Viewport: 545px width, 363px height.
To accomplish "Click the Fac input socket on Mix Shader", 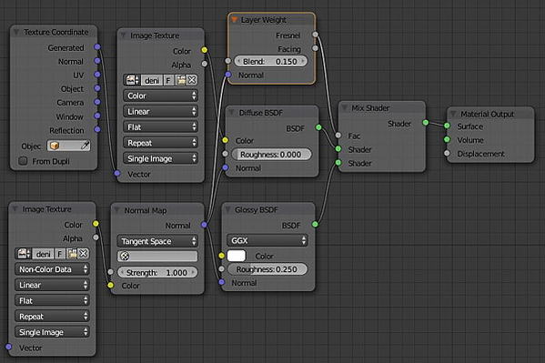I will pyautogui.click(x=338, y=136).
